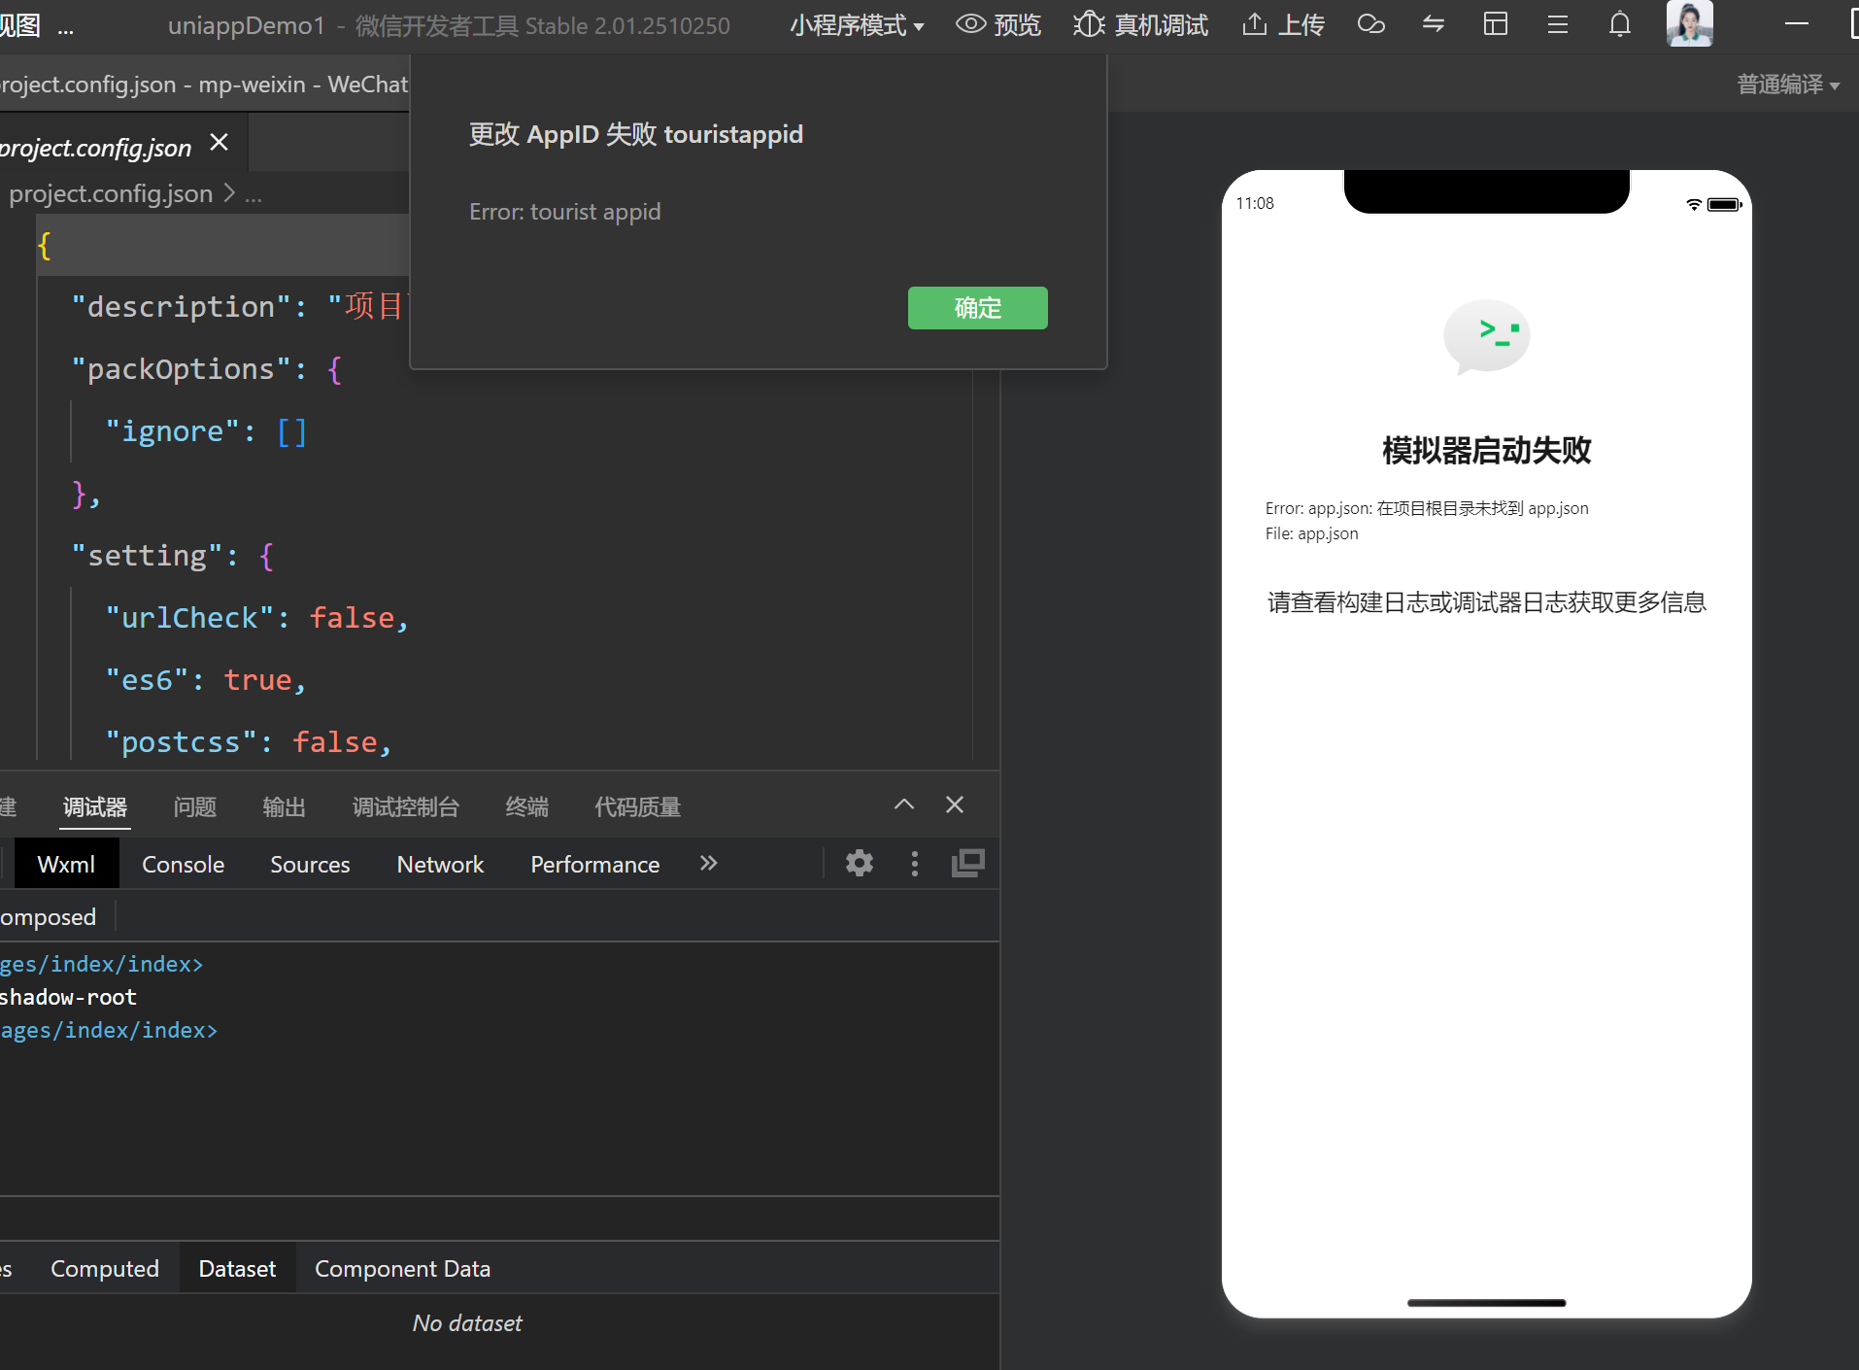Click the "es6" key in editor
Viewport: 1859px width, 1370px height.
(148, 680)
